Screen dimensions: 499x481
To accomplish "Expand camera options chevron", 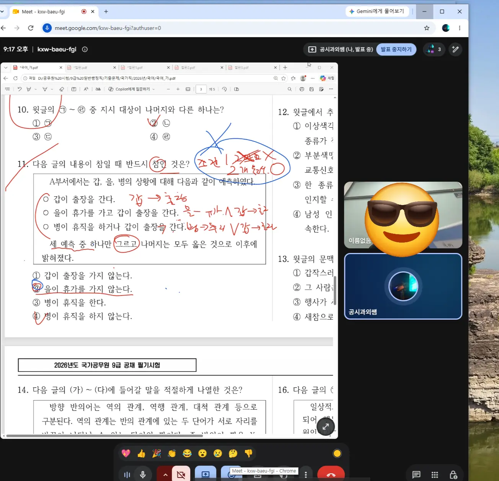I will [165, 474].
